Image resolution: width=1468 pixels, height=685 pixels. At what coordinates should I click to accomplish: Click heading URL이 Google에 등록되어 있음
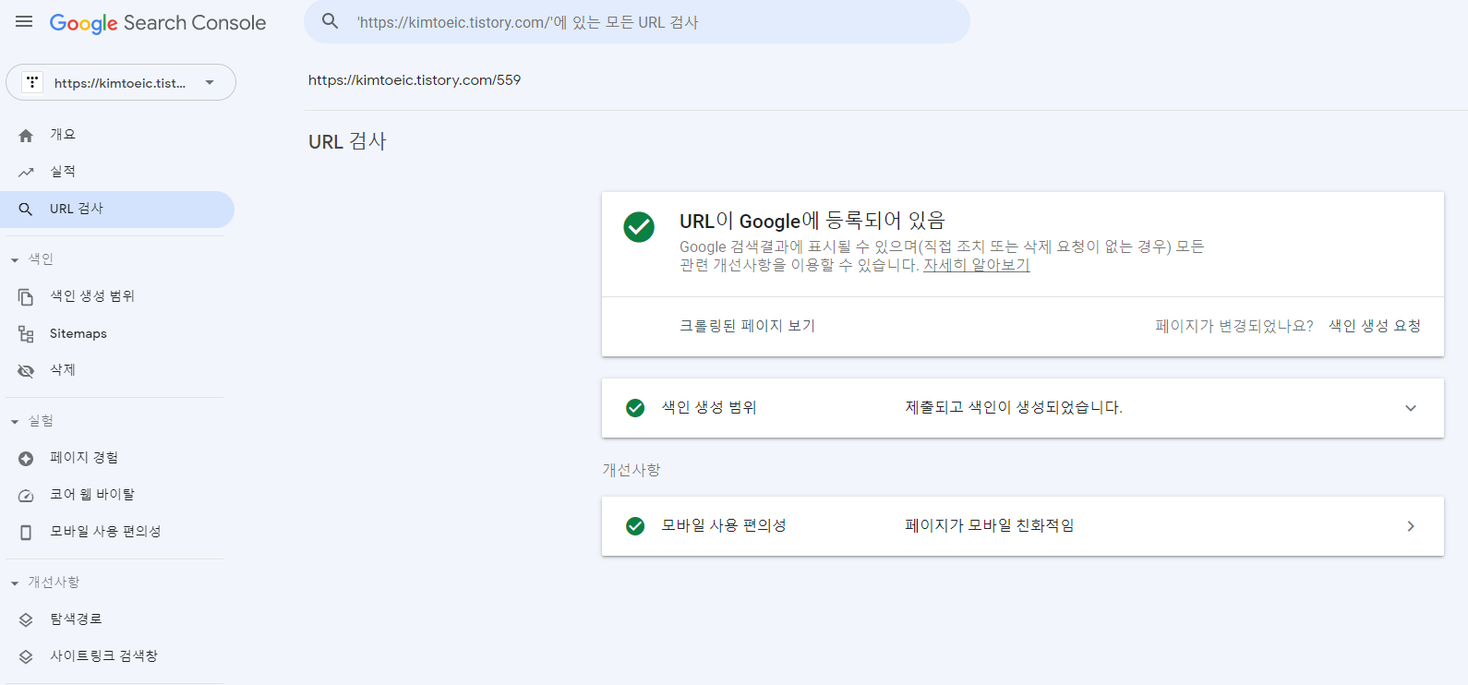[812, 221]
